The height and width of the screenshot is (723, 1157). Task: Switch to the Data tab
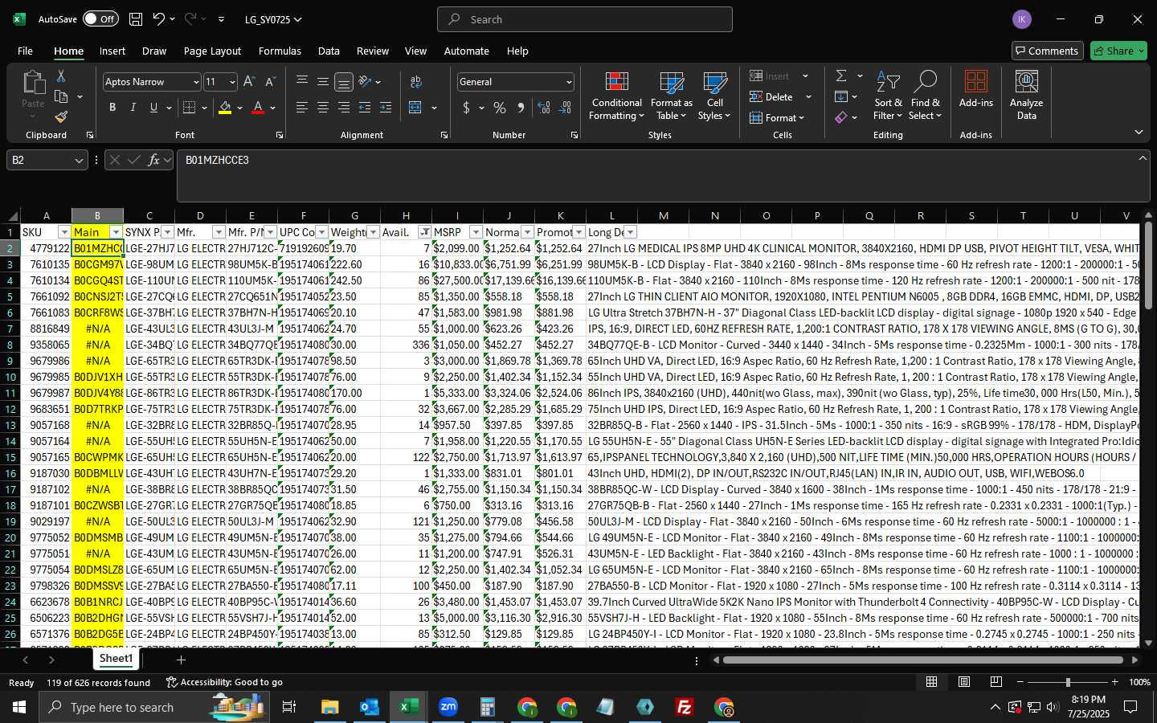(329, 51)
